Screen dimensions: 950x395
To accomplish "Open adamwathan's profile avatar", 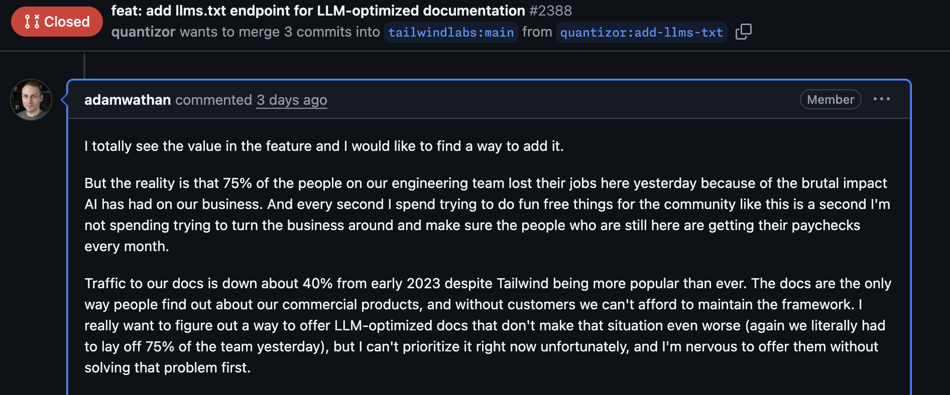I will point(31,100).
